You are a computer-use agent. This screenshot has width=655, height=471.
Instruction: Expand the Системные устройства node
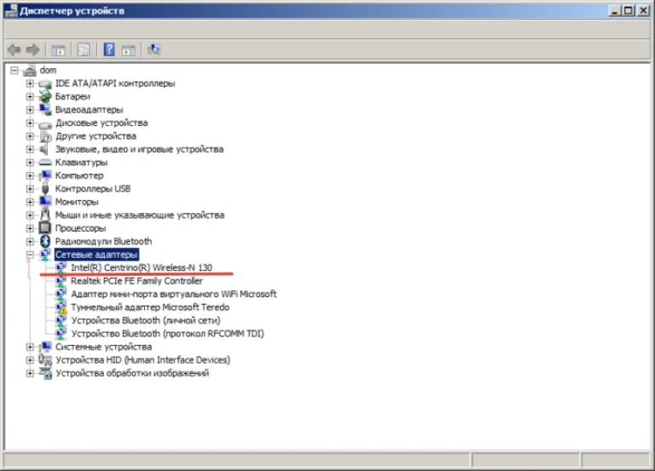(30, 347)
